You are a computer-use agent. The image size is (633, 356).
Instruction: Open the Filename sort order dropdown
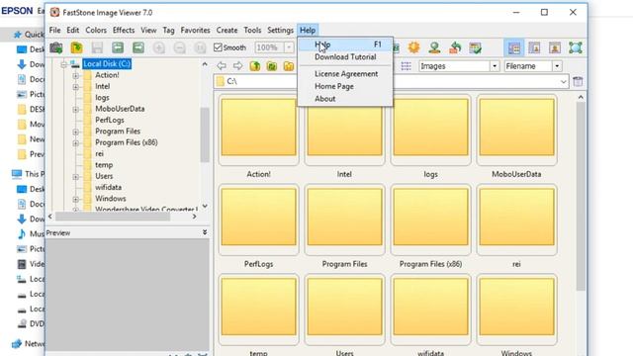pyautogui.click(x=557, y=66)
